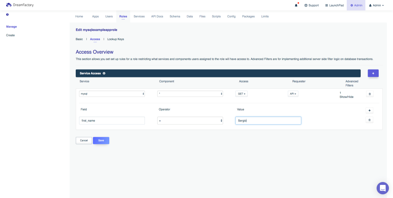Image resolution: width=393 pixels, height=198 pixels.
Task: Open the API requester dropdown
Action: 293,94
